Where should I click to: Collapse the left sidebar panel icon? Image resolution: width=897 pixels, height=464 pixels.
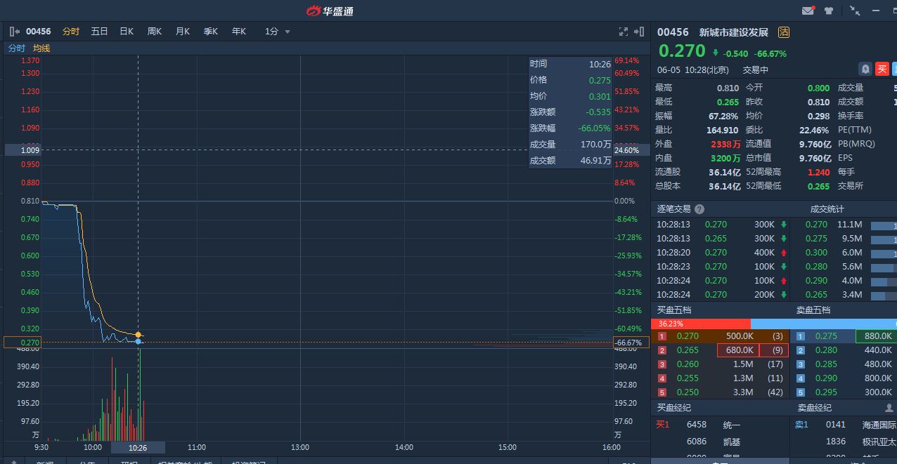pyautogui.click(x=15, y=32)
